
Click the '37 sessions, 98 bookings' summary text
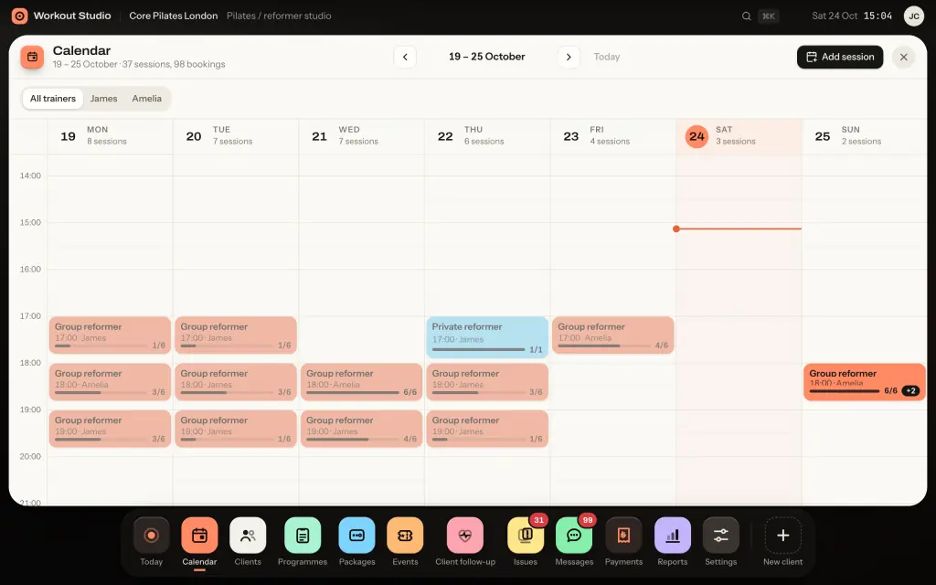(x=174, y=65)
